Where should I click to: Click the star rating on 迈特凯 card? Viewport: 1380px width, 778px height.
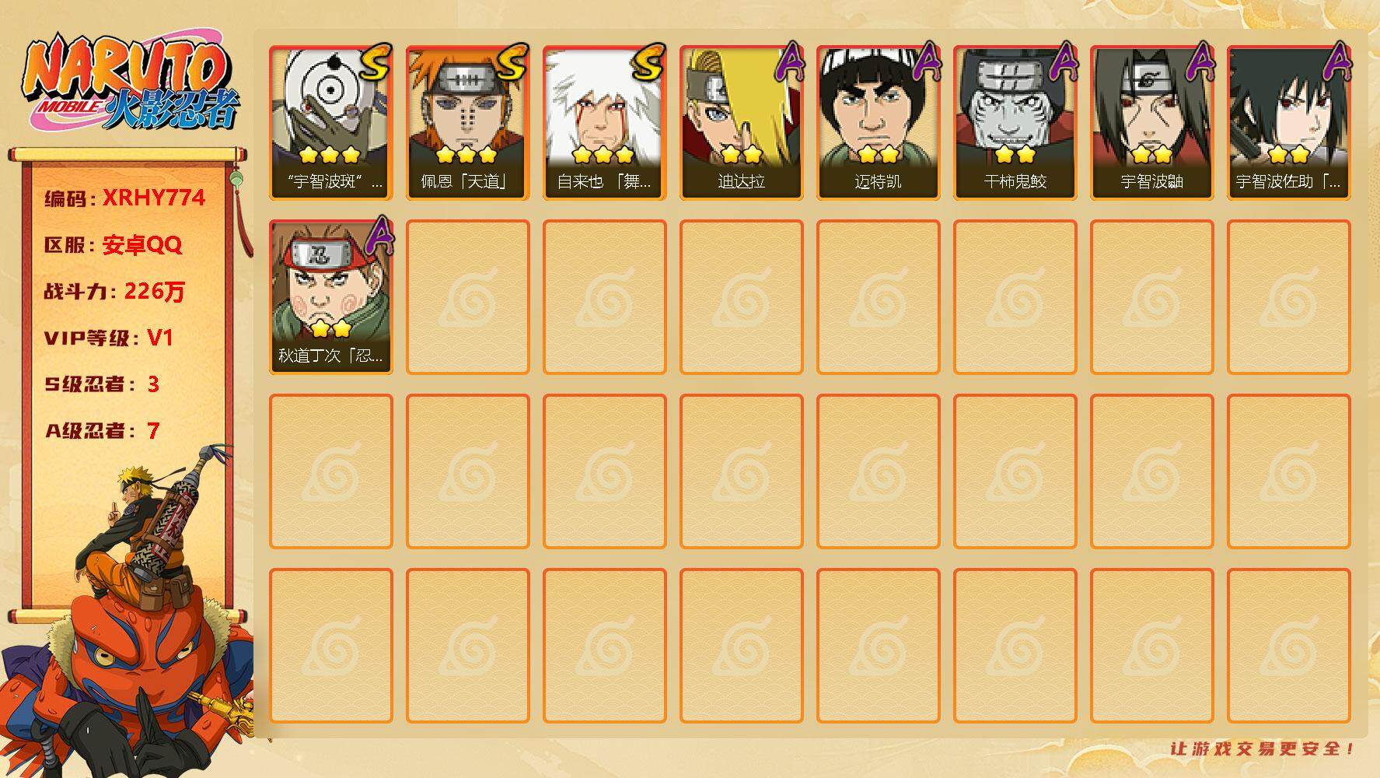click(x=879, y=154)
